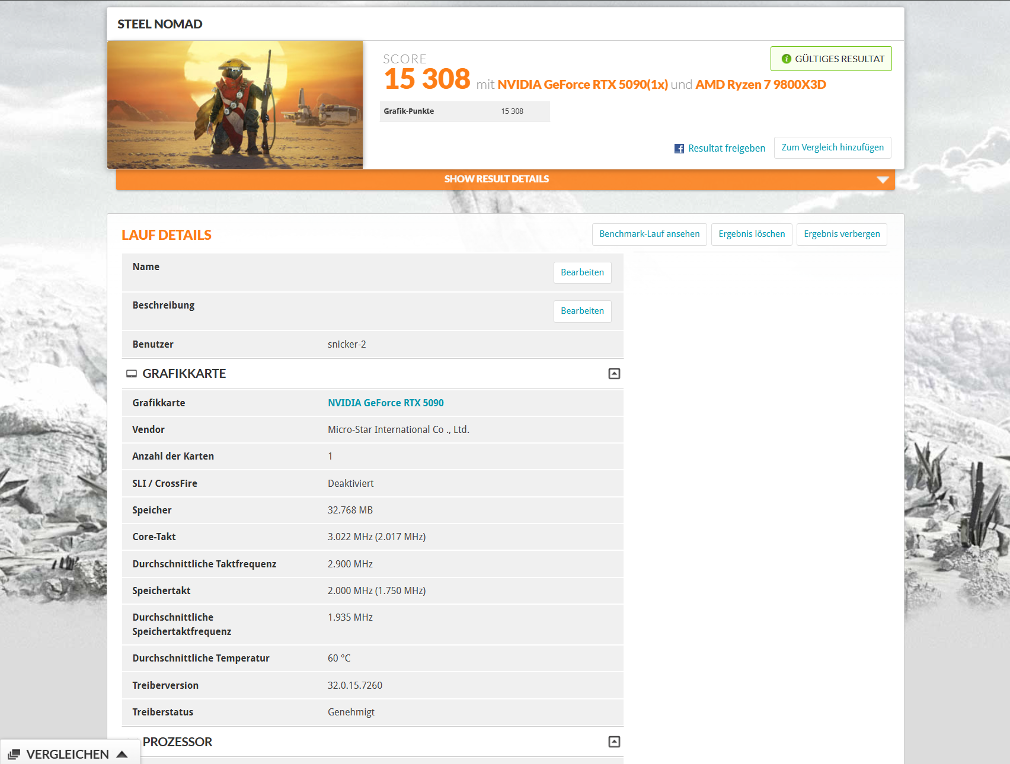Expand the SHOW RESULT DETAILS chevron
The height and width of the screenshot is (764, 1010).
[x=883, y=179]
